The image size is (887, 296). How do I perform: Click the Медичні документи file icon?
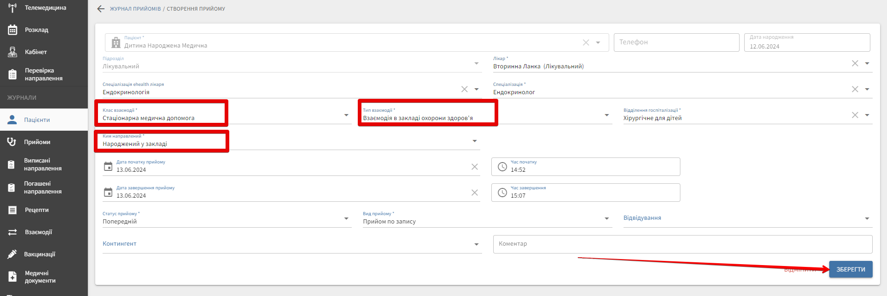[x=12, y=277]
